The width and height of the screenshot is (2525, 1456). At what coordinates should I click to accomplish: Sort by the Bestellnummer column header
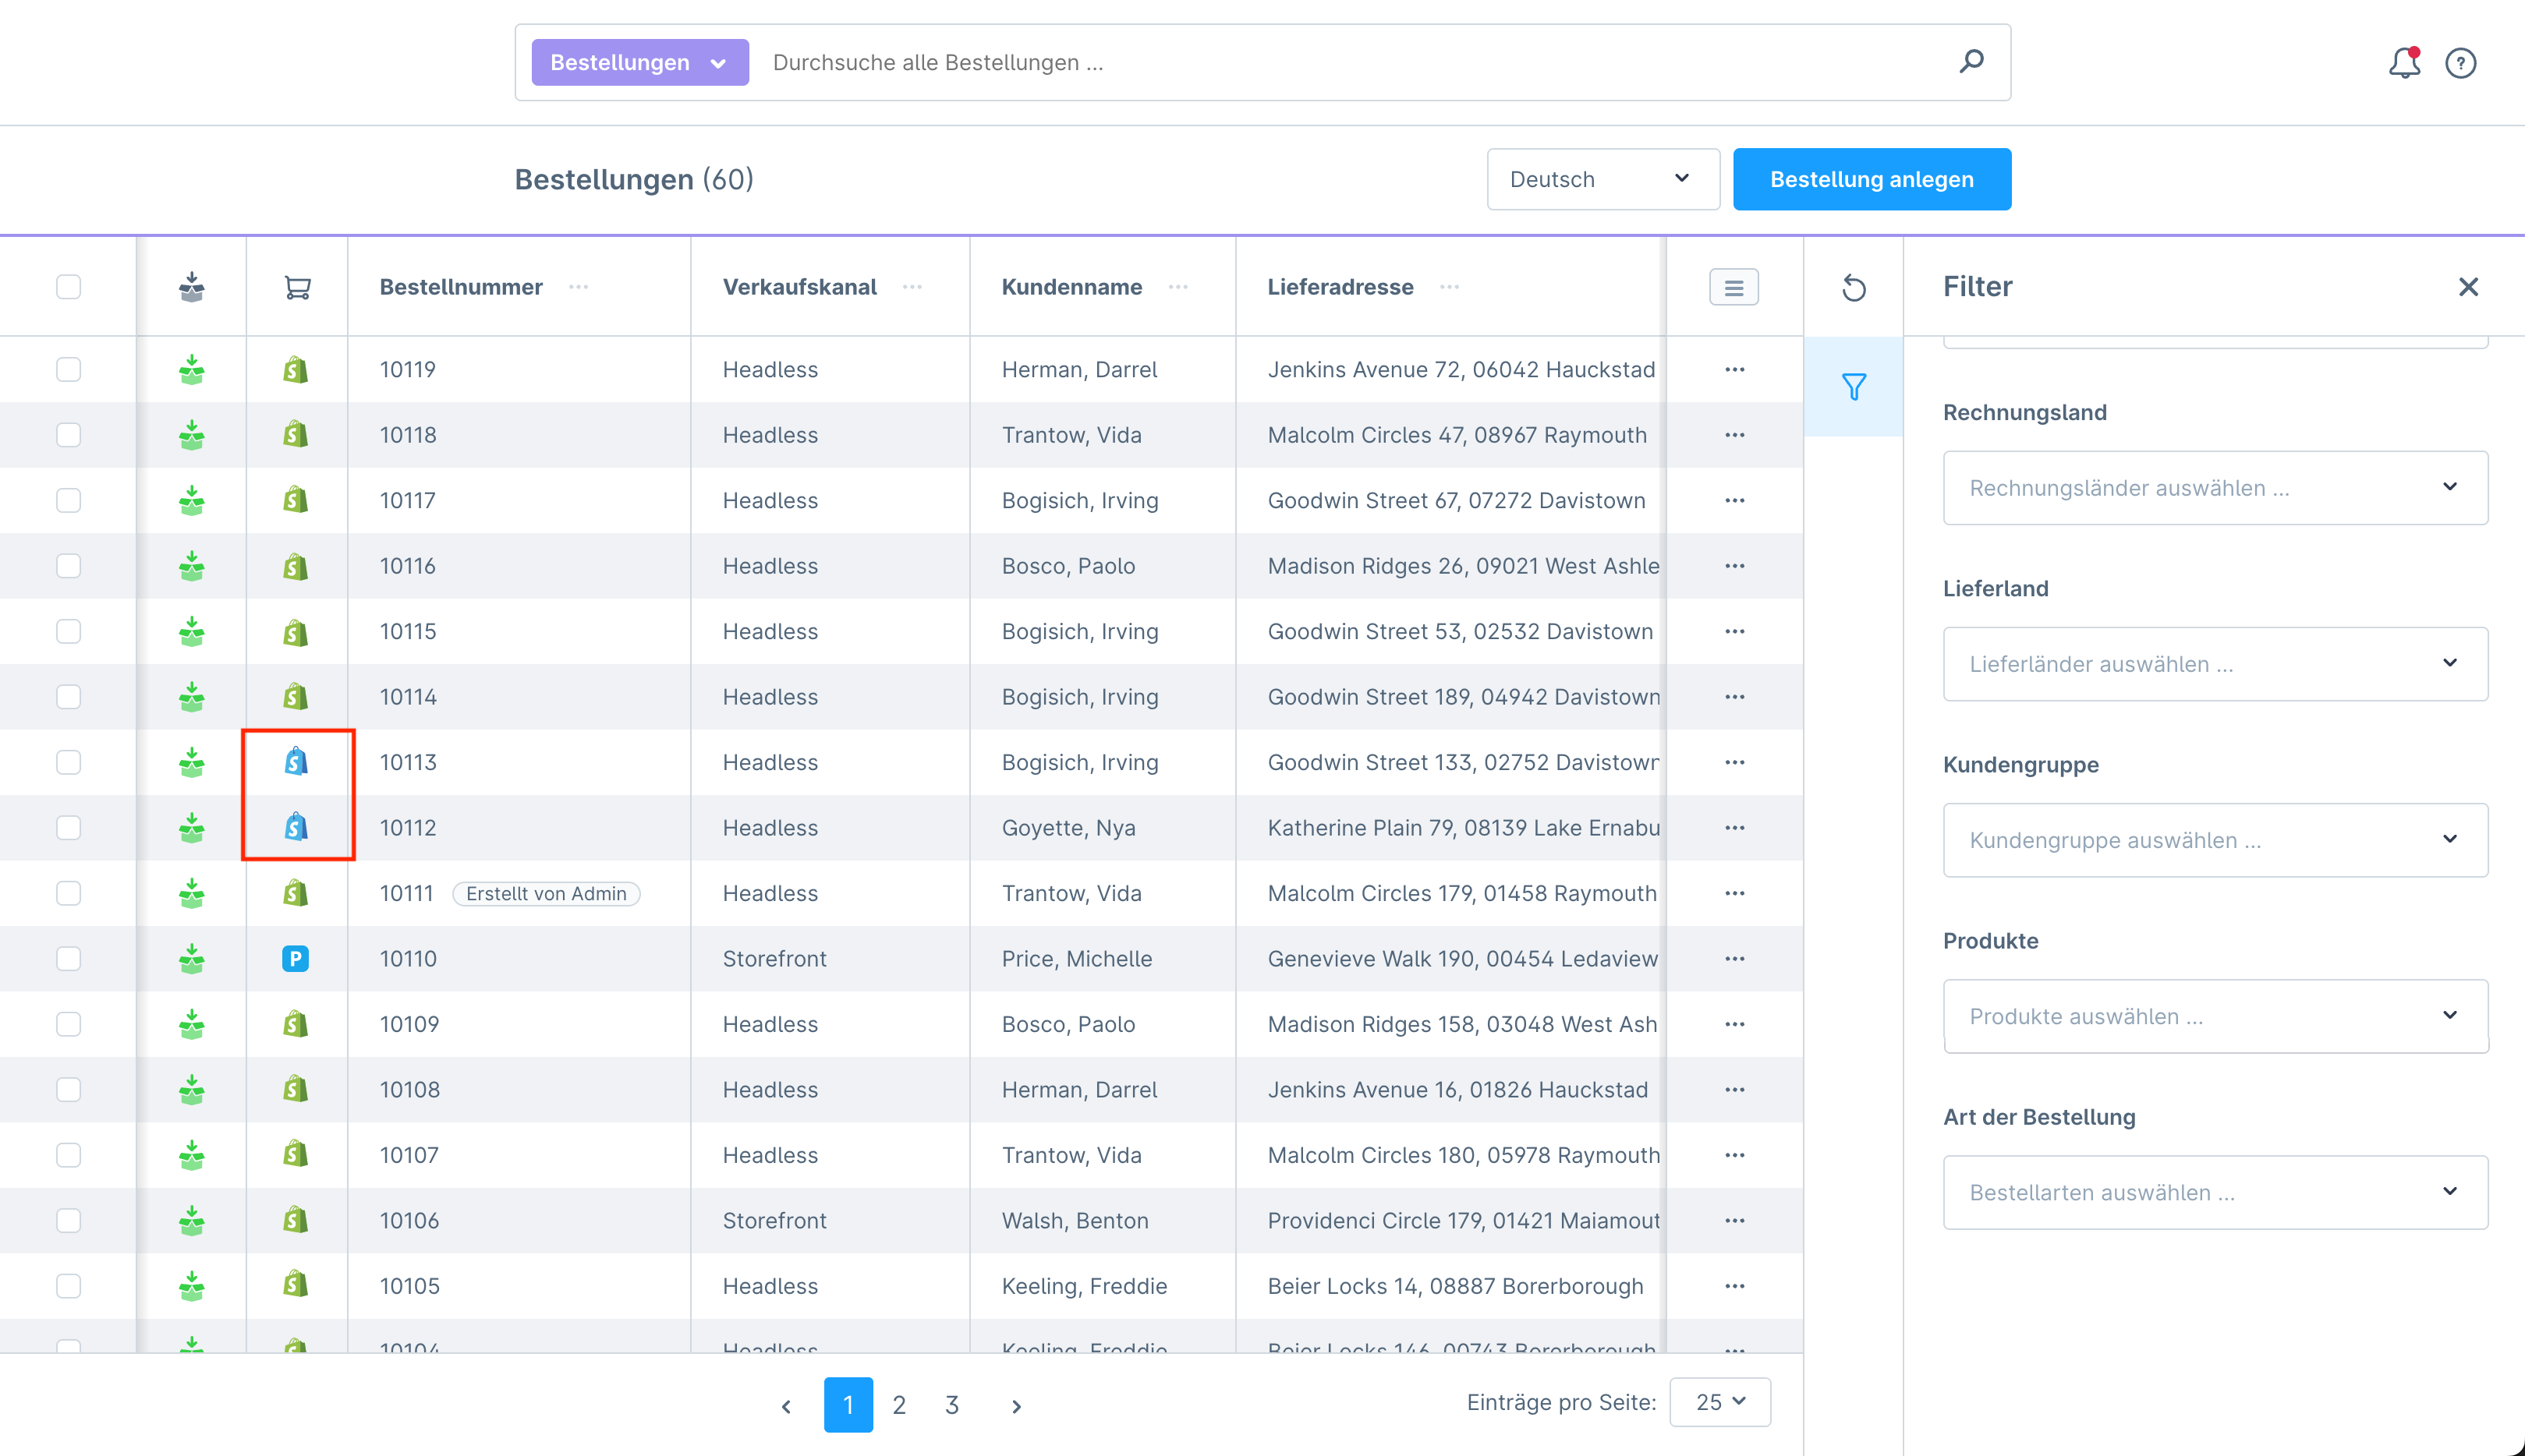click(461, 287)
